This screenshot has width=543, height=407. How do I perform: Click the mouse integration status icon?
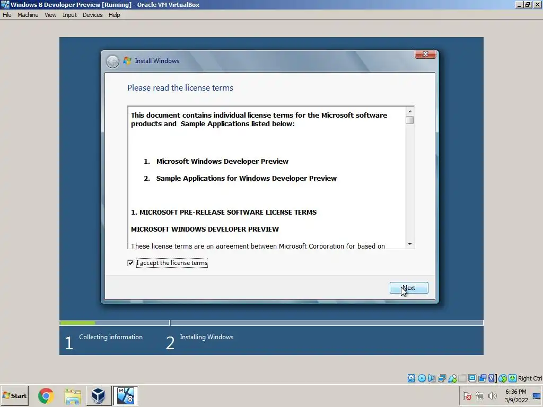point(503,378)
